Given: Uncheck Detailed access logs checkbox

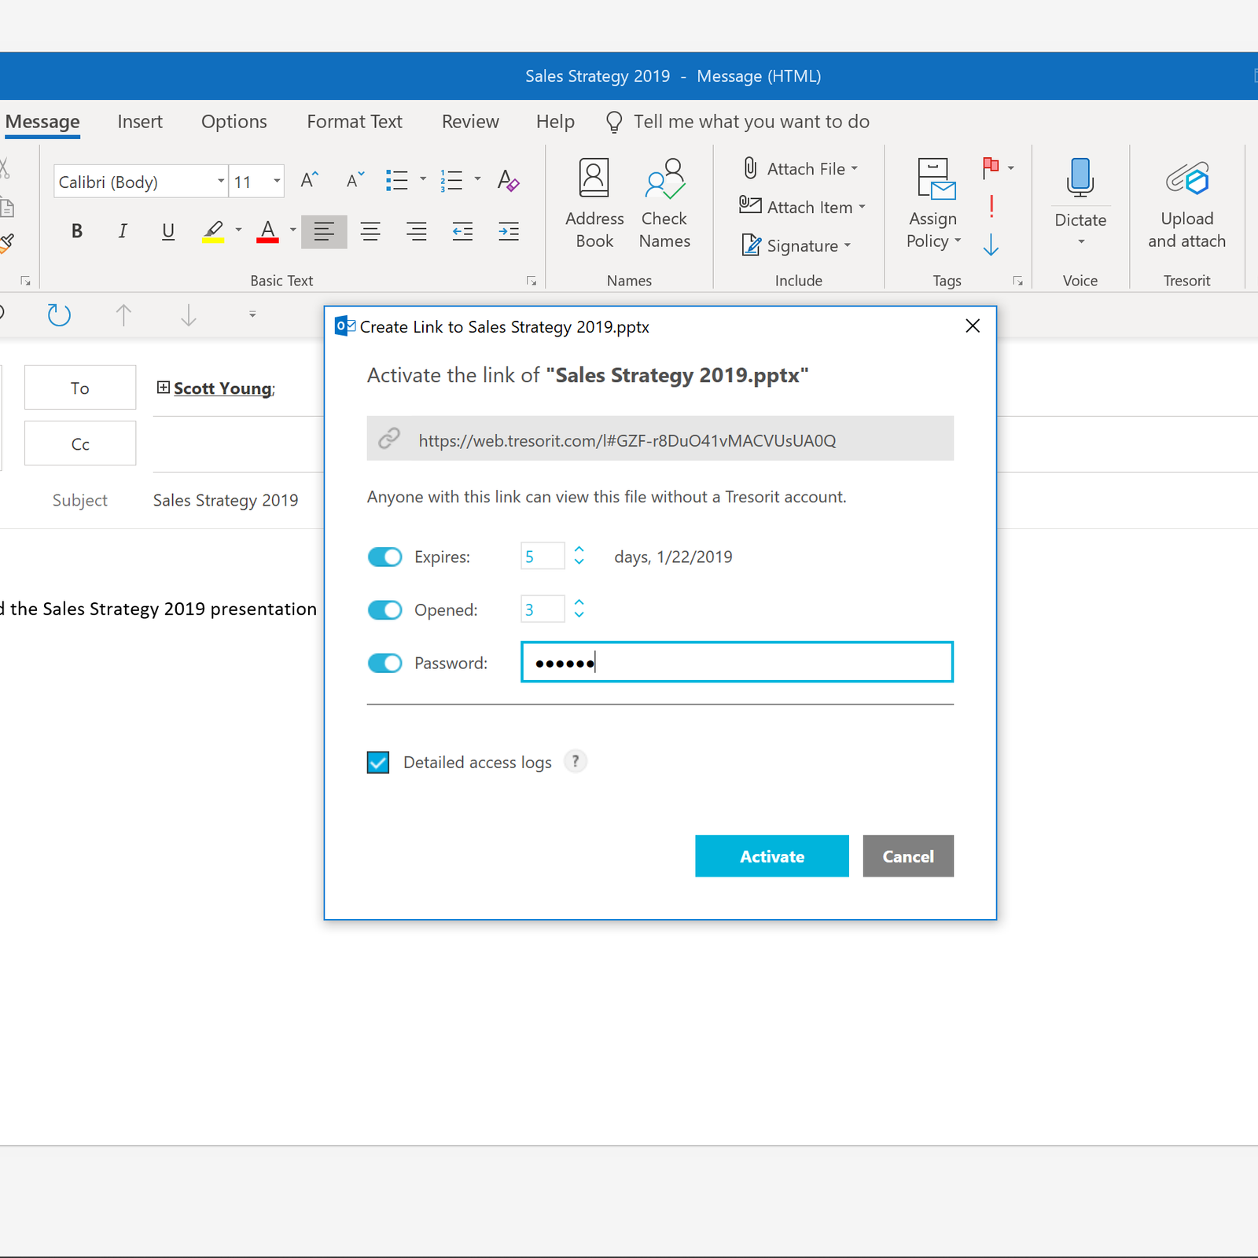Looking at the screenshot, I should (378, 762).
